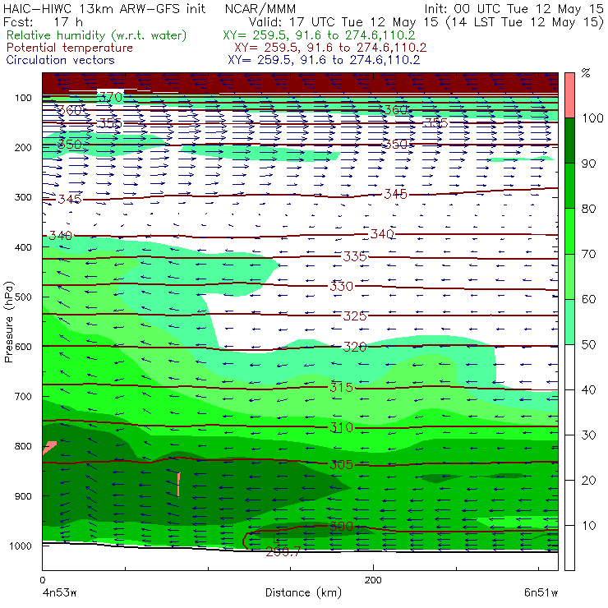
Task: Click the '0' distance axis tick label
Action: [x=43, y=580]
